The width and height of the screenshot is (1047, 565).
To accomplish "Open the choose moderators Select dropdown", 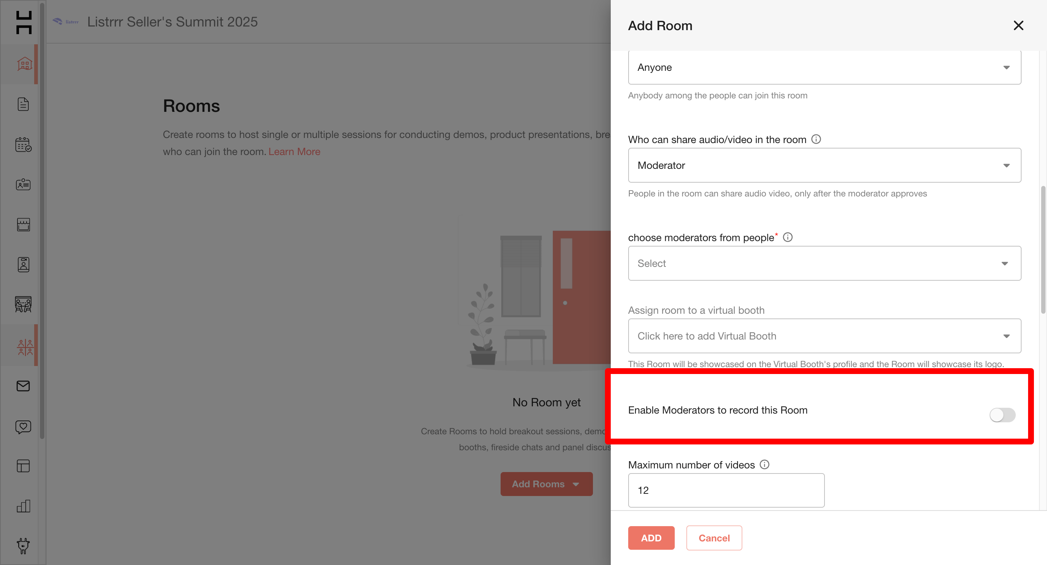I will [x=824, y=263].
